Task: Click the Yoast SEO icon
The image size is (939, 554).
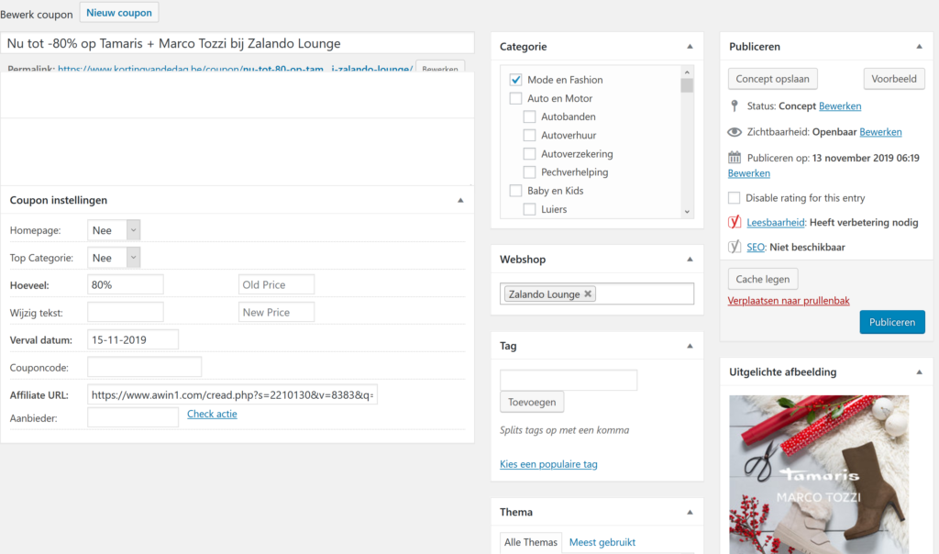Action: point(734,247)
